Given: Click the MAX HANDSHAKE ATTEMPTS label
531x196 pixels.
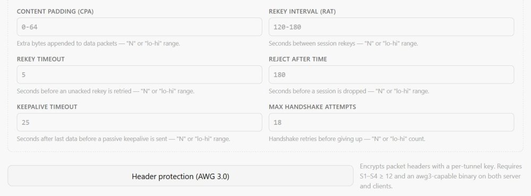Looking at the screenshot, I should pyautogui.click(x=312, y=107).
